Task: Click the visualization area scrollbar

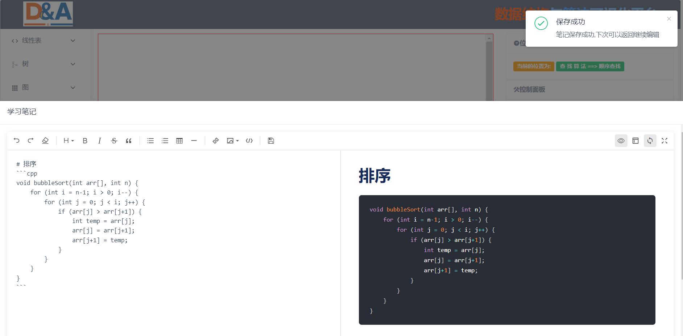Action: 489,71
